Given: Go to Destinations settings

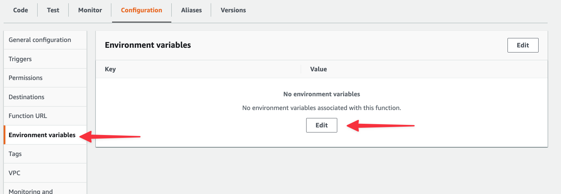Looking at the screenshot, I should tap(45, 97).
